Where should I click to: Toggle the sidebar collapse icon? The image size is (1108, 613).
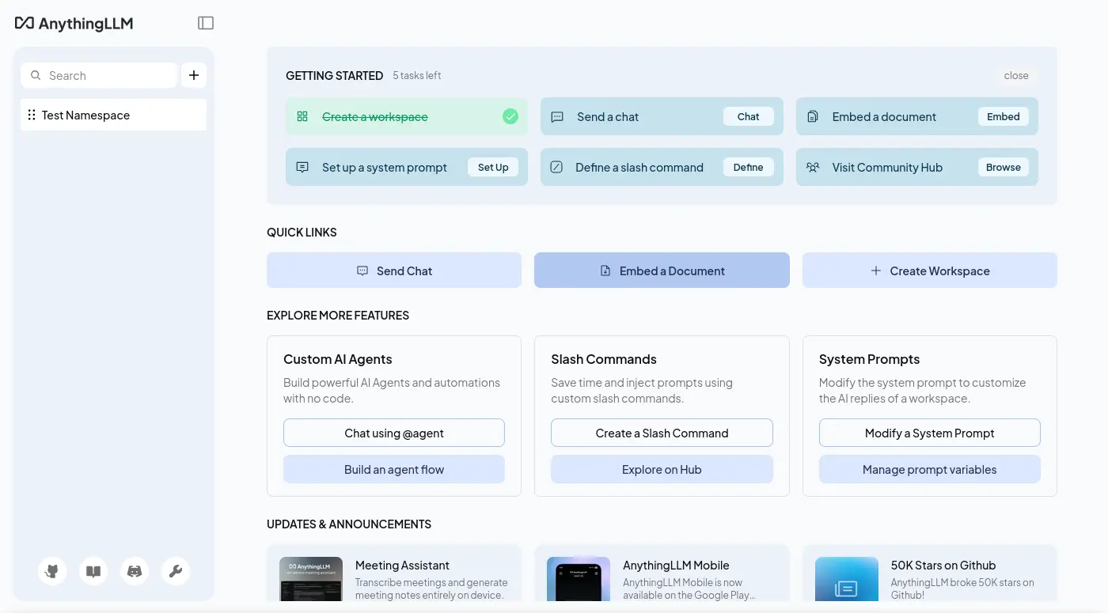point(206,23)
